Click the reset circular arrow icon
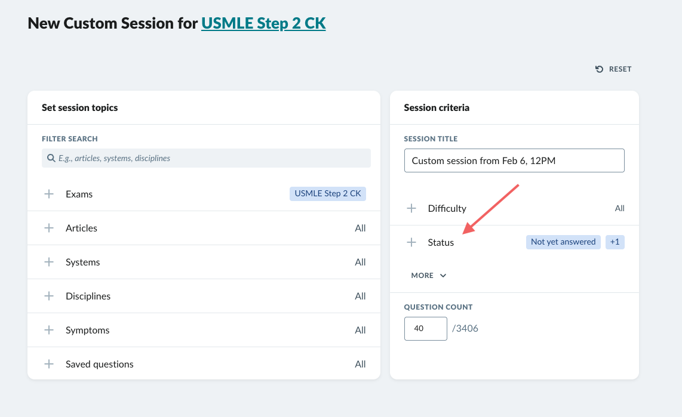Image resolution: width=682 pixels, height=417 pixels. pyautogui.click(x=600, y=69)
